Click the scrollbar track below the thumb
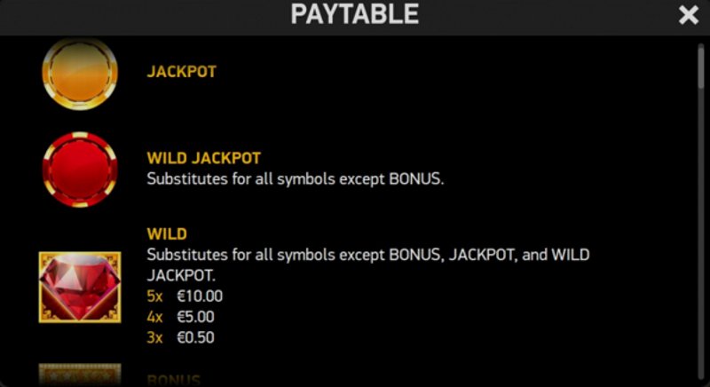 [701, 235]
